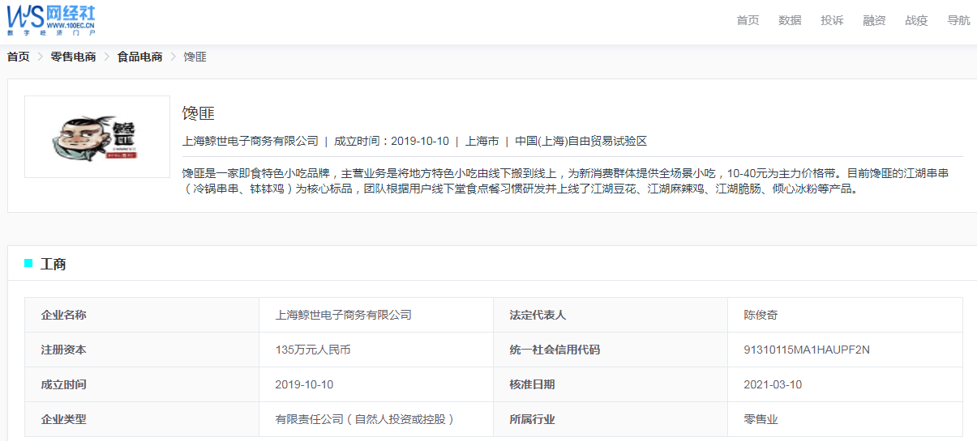
Task: Click 馋匪 at the breadcrumb end
Action: (195, 57)
